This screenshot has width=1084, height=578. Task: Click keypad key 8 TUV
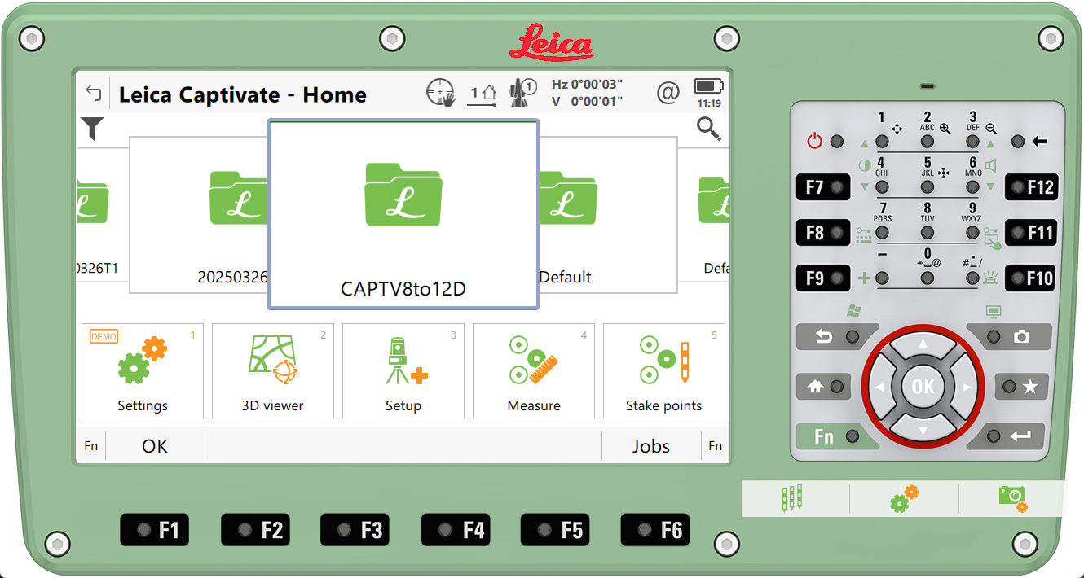(928, 233)
